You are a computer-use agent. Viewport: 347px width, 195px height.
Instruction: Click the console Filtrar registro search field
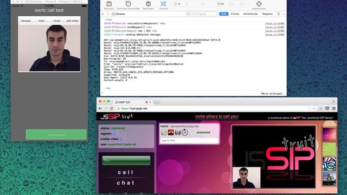click(201, 14)
